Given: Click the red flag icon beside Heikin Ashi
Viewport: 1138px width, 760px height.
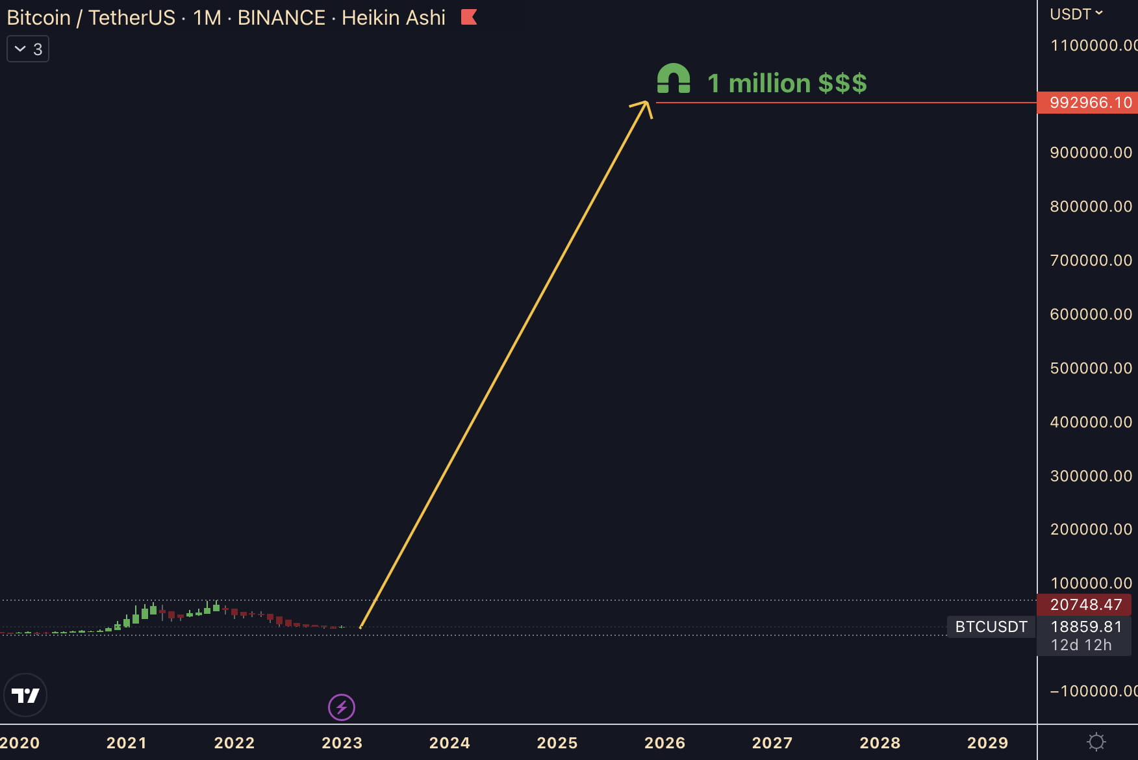Looking at the screenshot, I should (x=469, y=18).
